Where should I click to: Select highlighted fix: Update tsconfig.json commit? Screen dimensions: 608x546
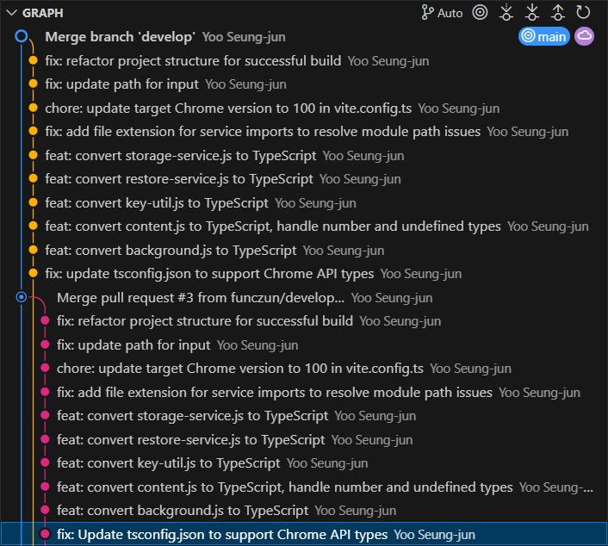pos(304,534)
